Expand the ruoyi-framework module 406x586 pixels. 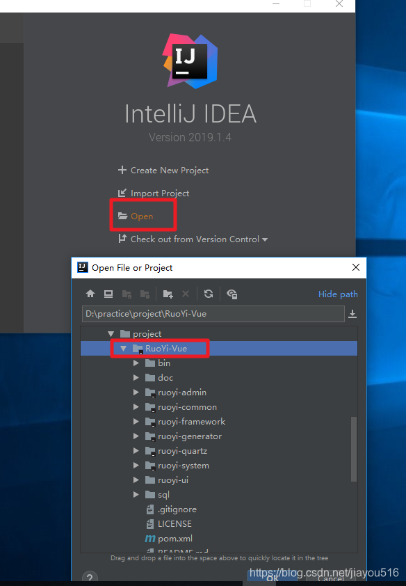(x=136, y=422)
